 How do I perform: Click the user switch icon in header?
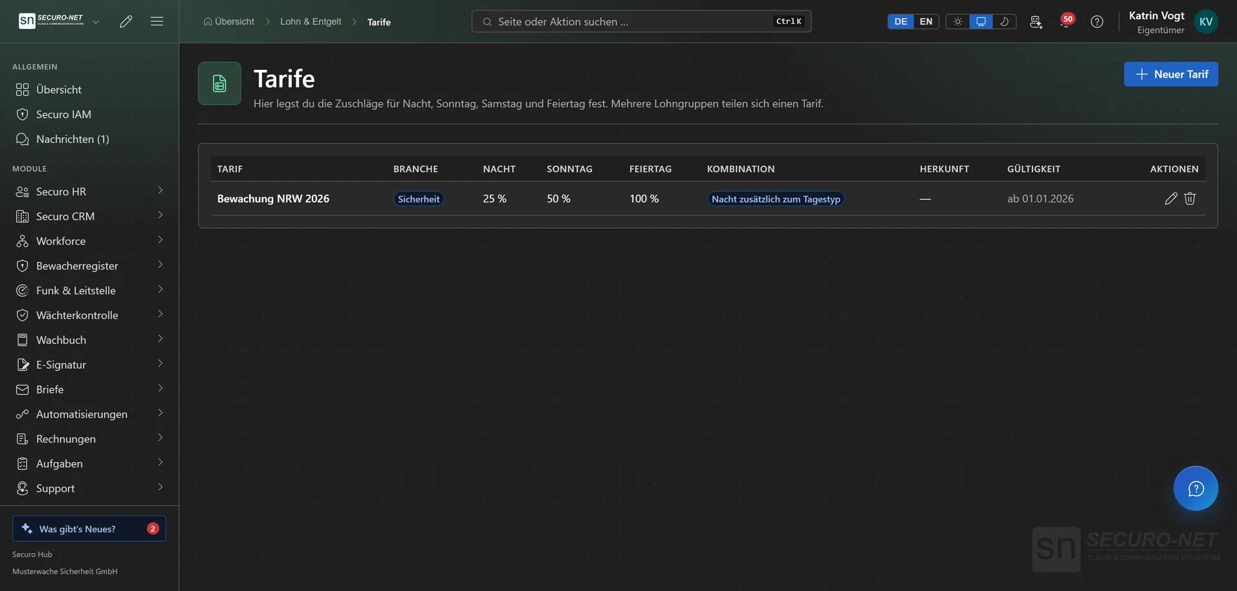point(1036,21)
